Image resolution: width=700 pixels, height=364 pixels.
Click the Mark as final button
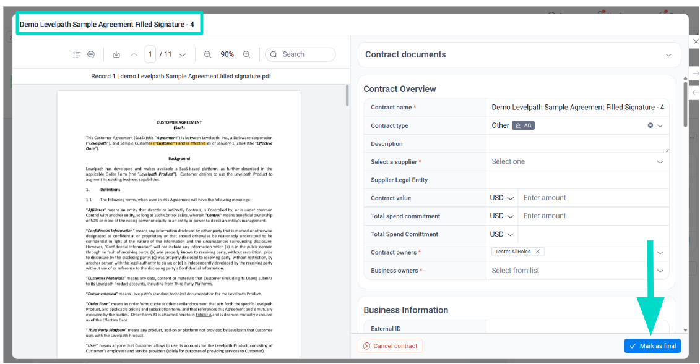coord(652,346)
